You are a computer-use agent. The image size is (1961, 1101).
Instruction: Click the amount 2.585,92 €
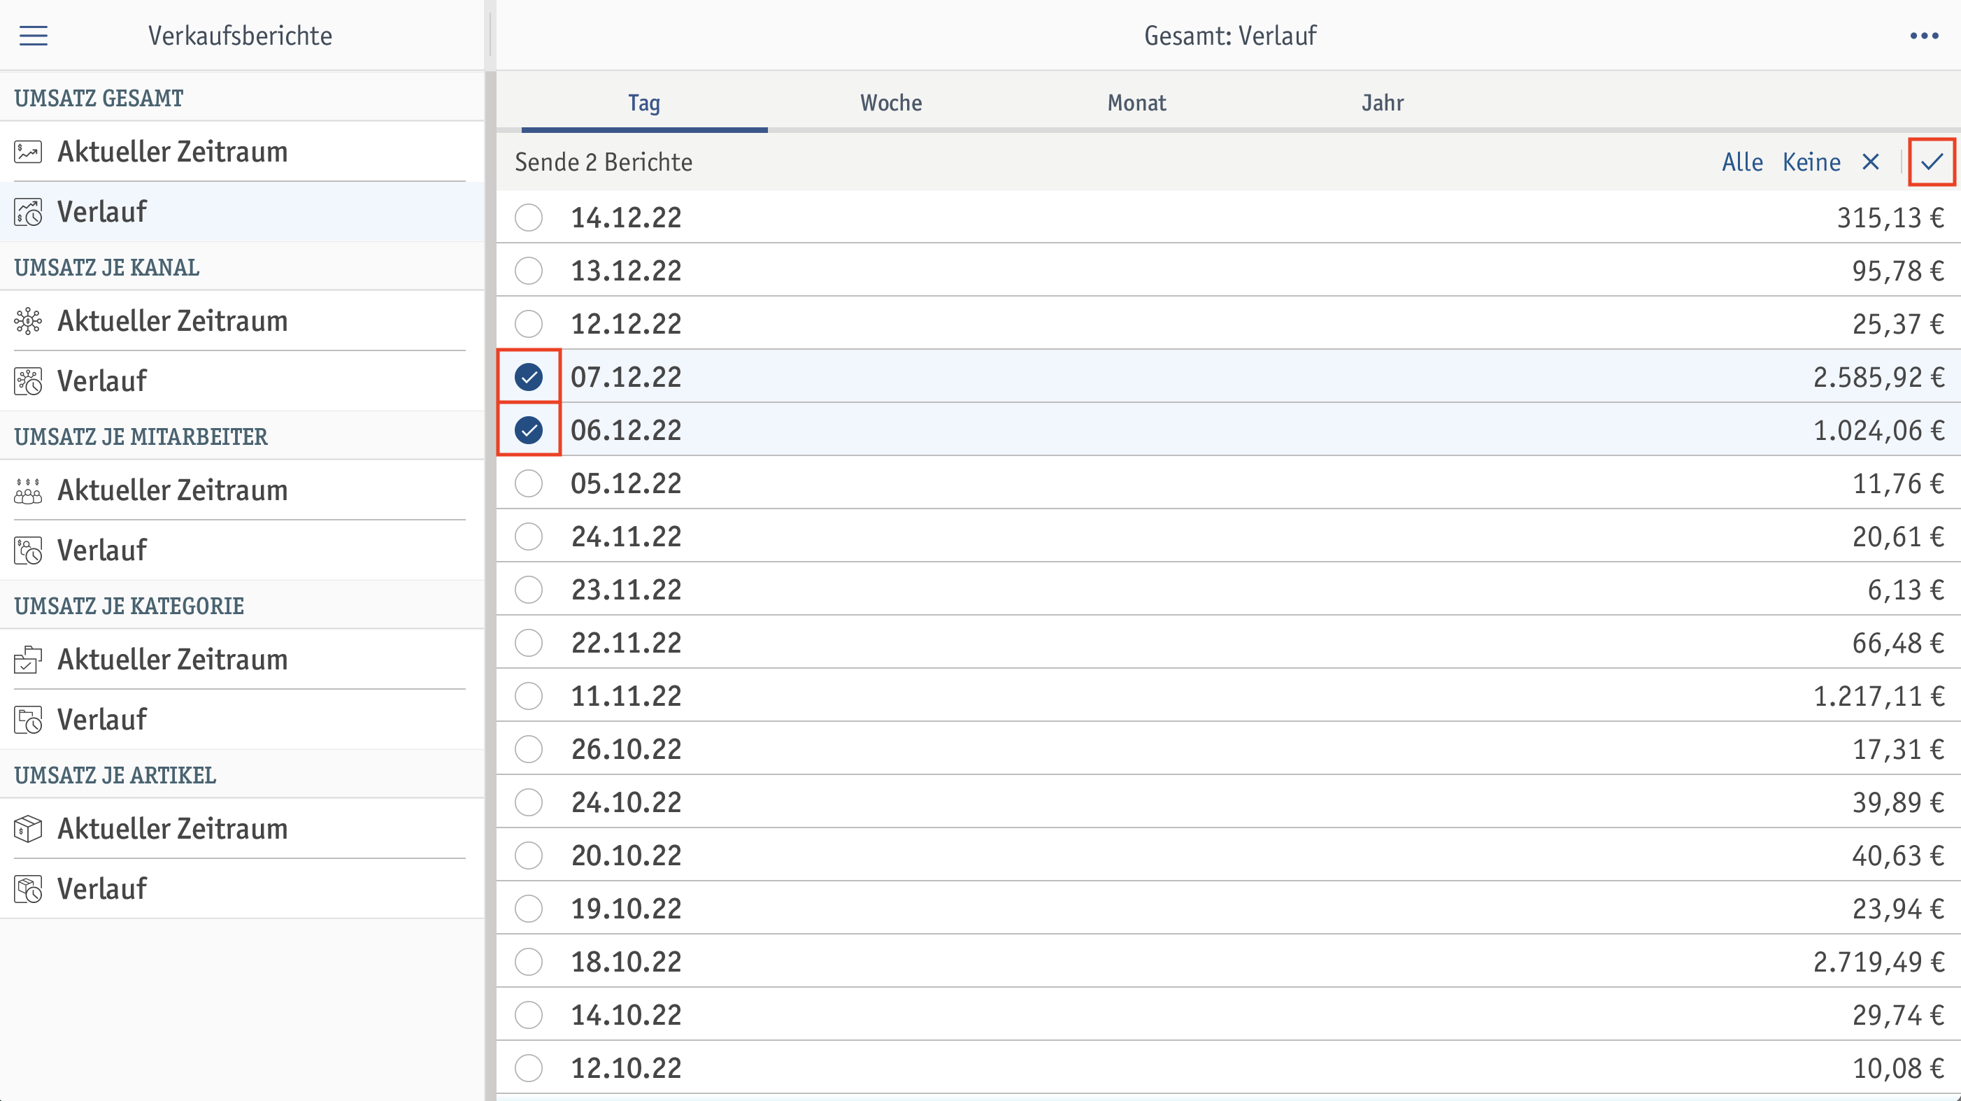coord(1878,377)
